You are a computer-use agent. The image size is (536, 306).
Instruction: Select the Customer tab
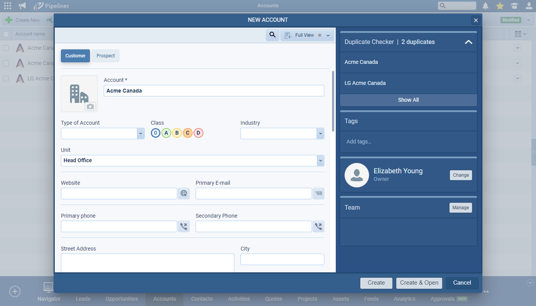[x=75, y=56]
